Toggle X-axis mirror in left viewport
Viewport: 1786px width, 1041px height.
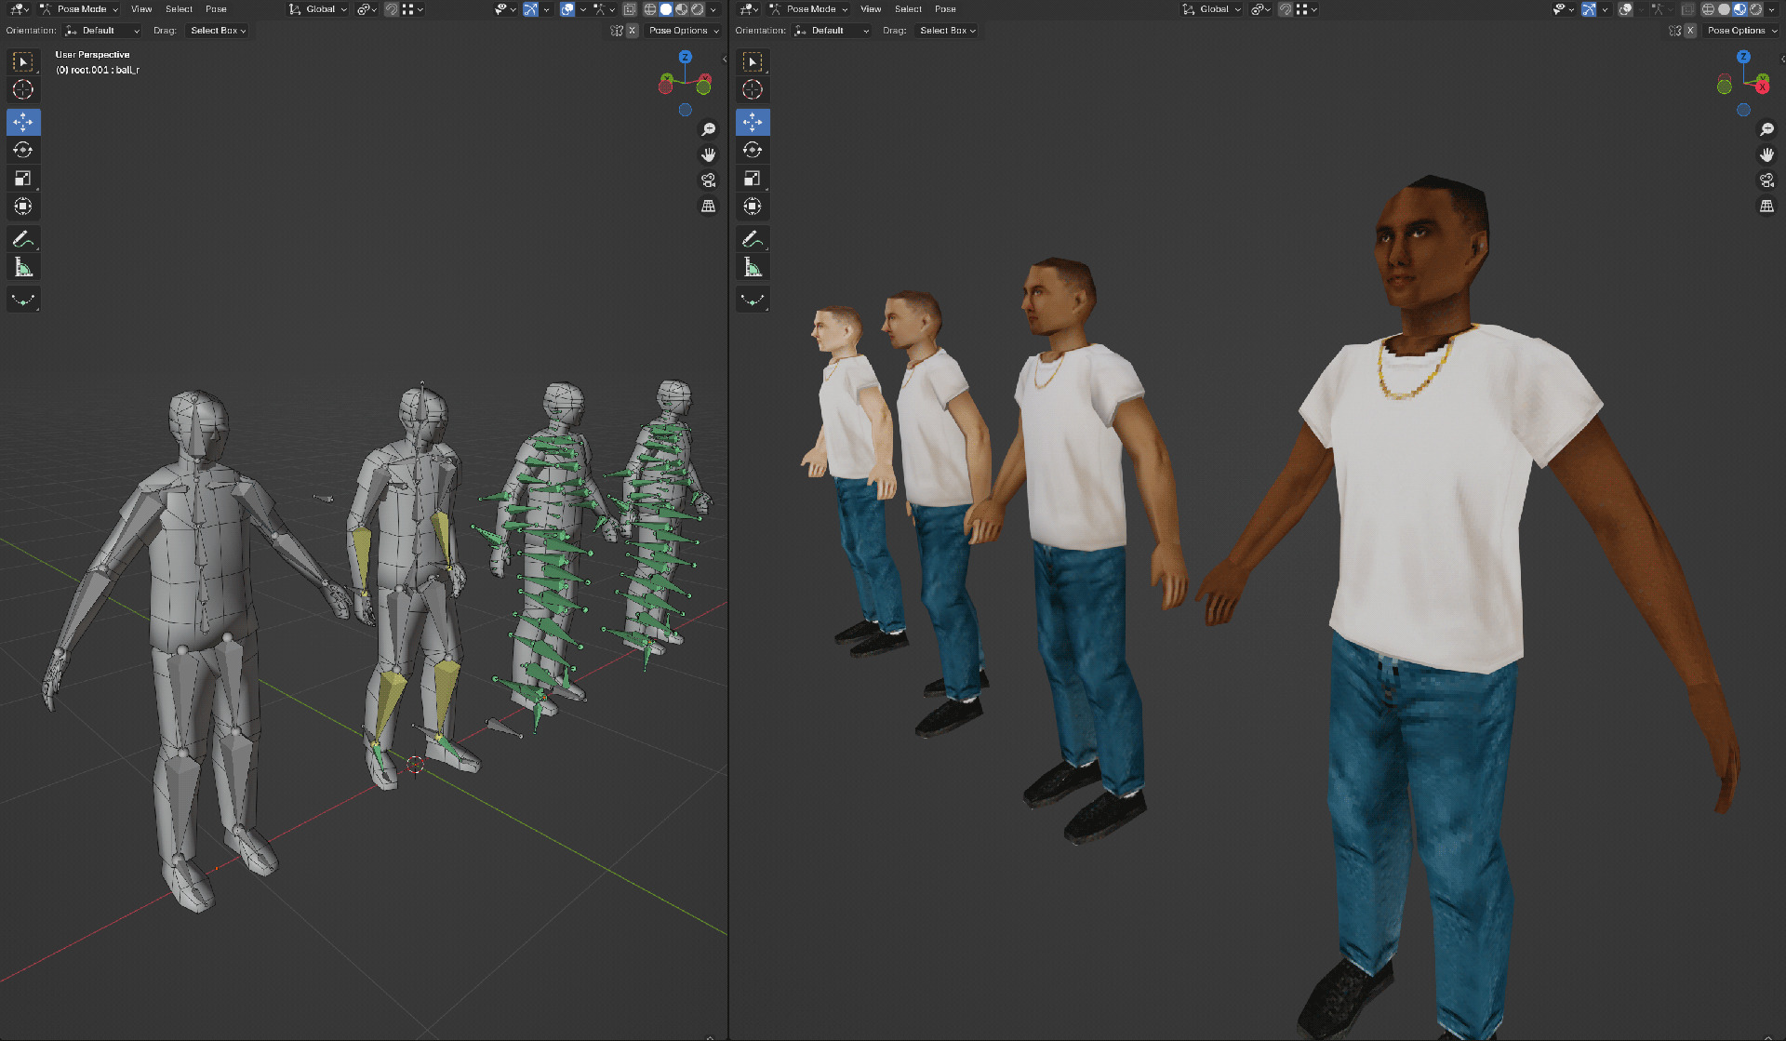(x=633, y=31)
